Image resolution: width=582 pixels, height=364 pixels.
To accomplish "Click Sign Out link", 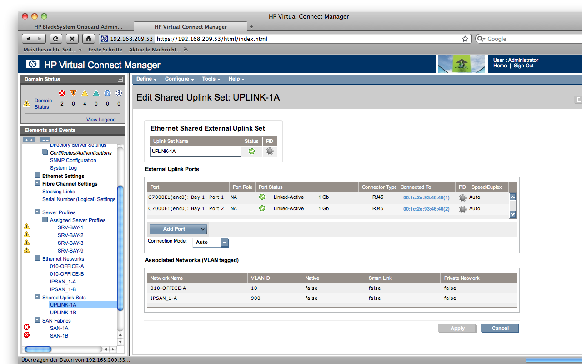I will [x=524, y=66].
